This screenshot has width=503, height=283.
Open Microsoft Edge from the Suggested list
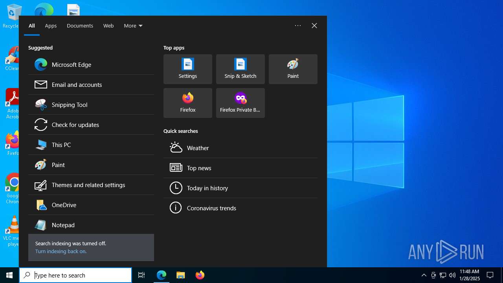[x=91, y=64]
